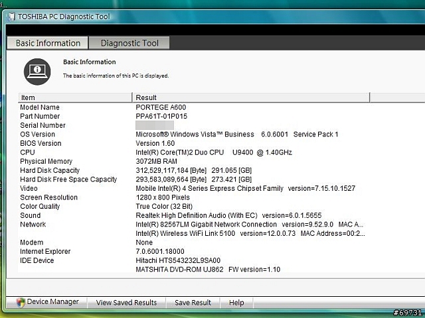This screenshot has height=318, width=425.
Task: Select the 273.421 GB free space value
Action: (x=193, y=180)
